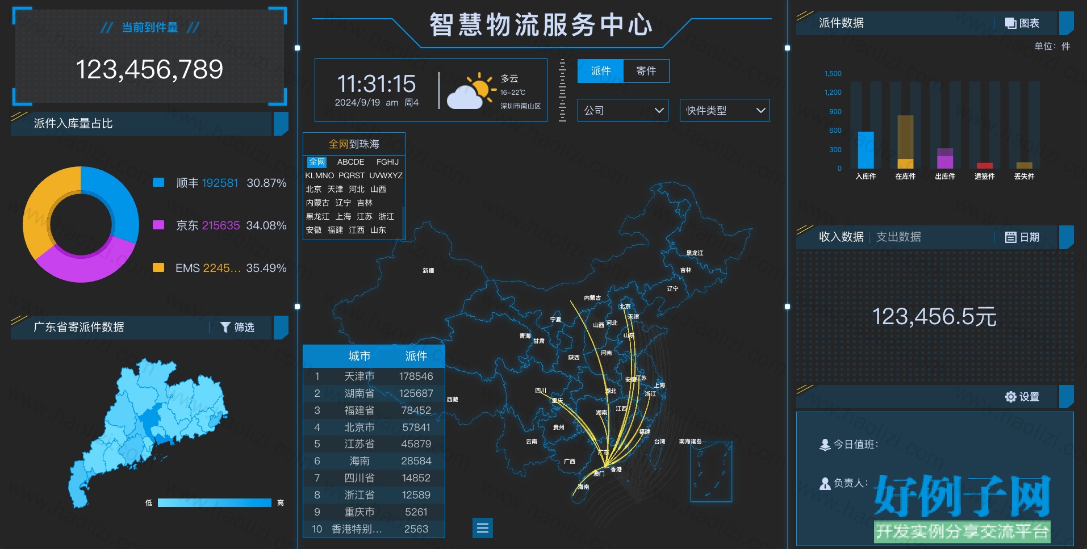This screenshot has height=549, width=1087.
Task: Choose ABCDE letter group
Action: coord(351,162)
